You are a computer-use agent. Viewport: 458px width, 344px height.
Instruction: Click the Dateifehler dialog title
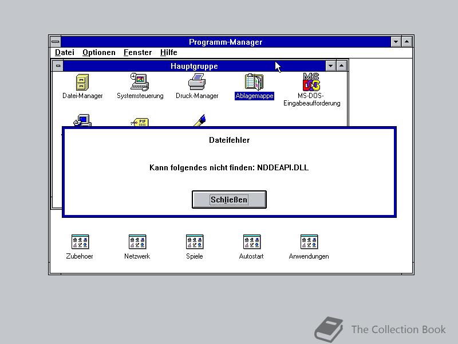230,140
